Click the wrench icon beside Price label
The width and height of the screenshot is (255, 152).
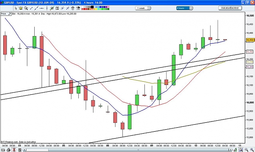[10, 14]
